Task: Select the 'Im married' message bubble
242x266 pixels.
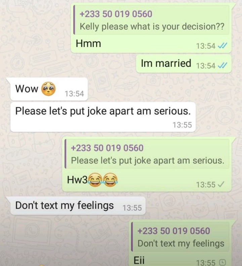Action: point(184,63)
